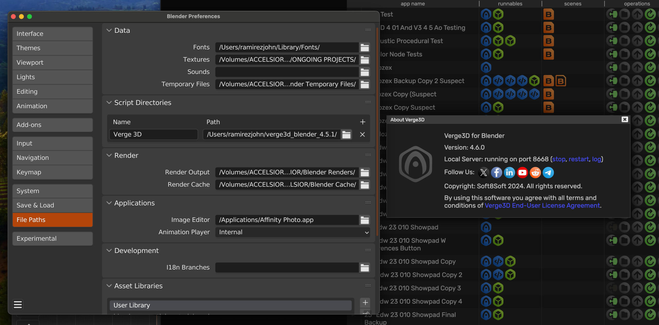Switch to Save & Load tab
The height and width of the screenshot is (325, 659).
pyautogui.click(x=53, y=205)
